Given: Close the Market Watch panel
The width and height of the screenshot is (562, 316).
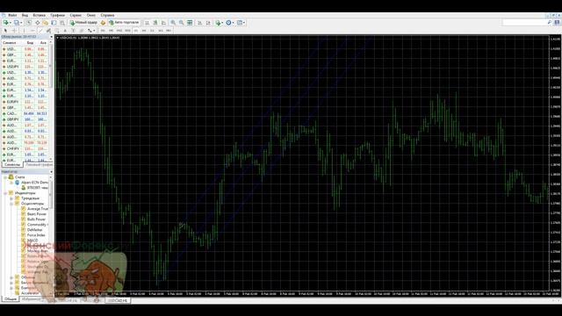Looking at the screenshot, I should pyautogui.click(x=51, y=37).
